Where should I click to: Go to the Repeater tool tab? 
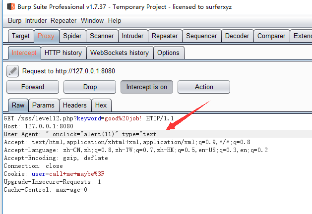(165, 36)
